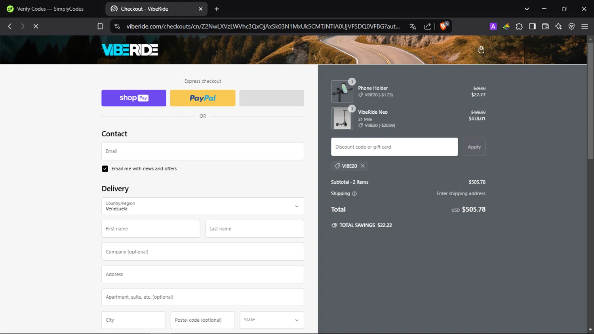The height and width of the screenshot is (334, 594).
Task: Click the page vertical scrollbar thumb
Action: (590, 101)
